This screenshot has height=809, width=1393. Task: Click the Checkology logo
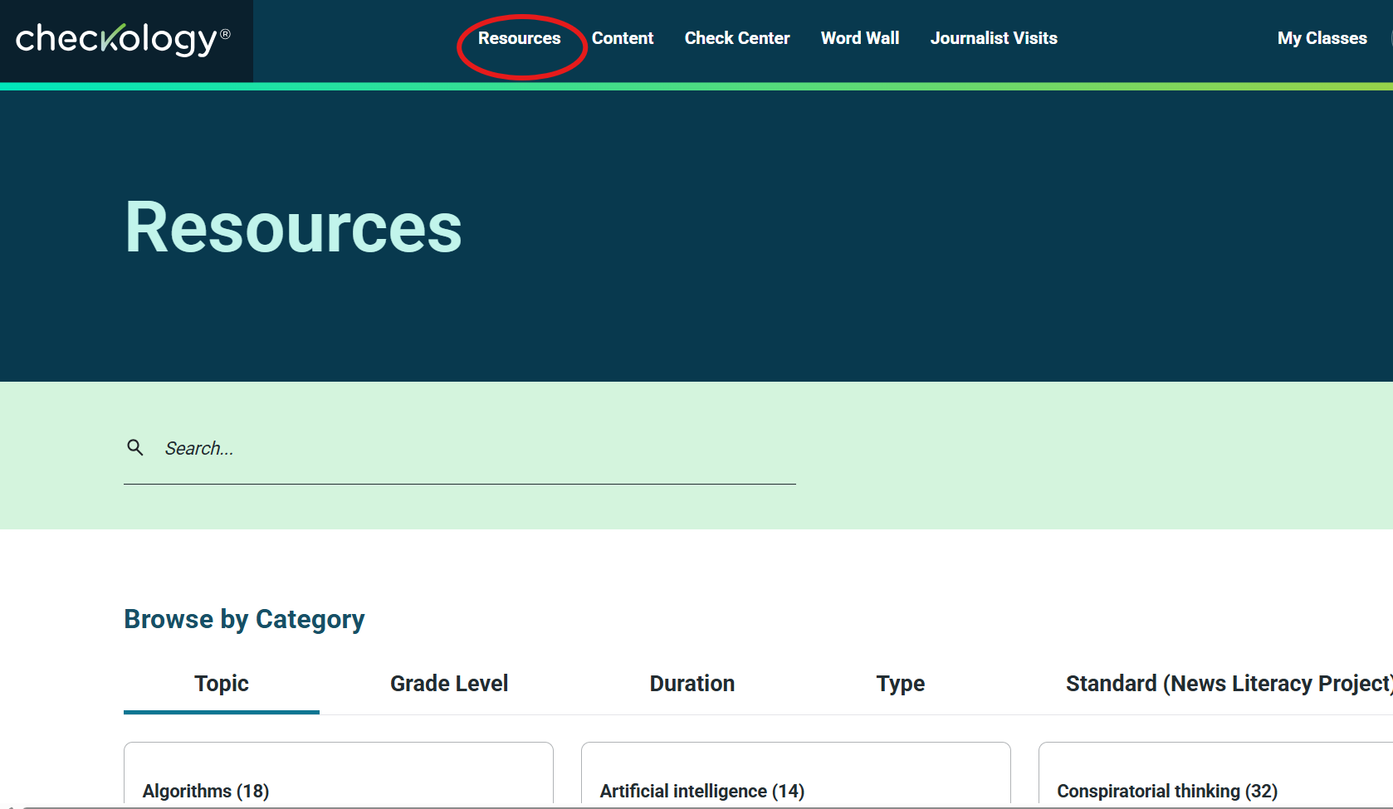tap(123, 39)
